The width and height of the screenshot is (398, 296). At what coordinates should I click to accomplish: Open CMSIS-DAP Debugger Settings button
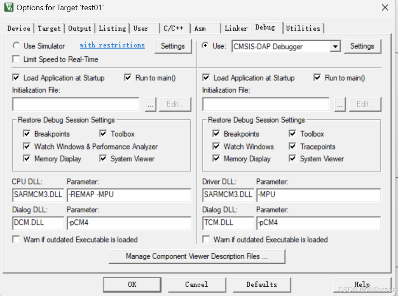362,46
